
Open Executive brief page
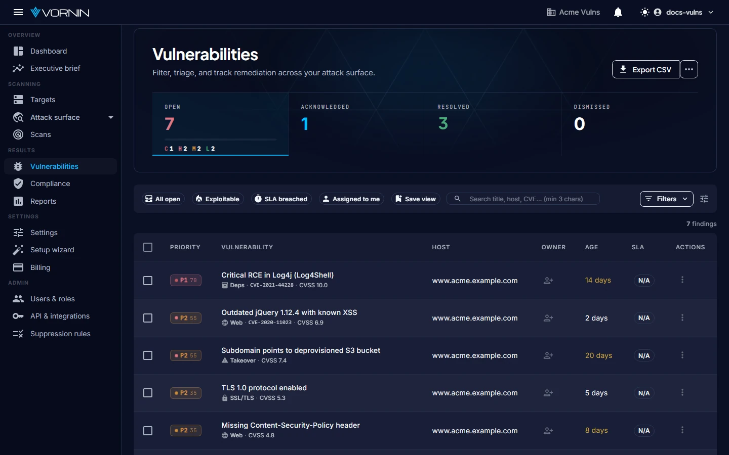pyautogui.click(x=61, y=68)
